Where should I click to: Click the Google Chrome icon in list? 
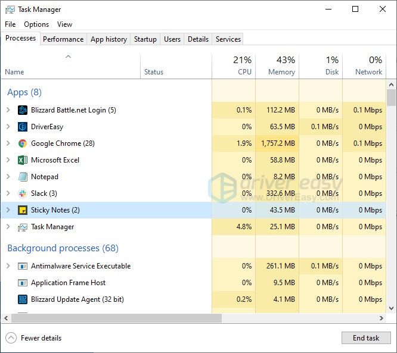click(23, 143)
